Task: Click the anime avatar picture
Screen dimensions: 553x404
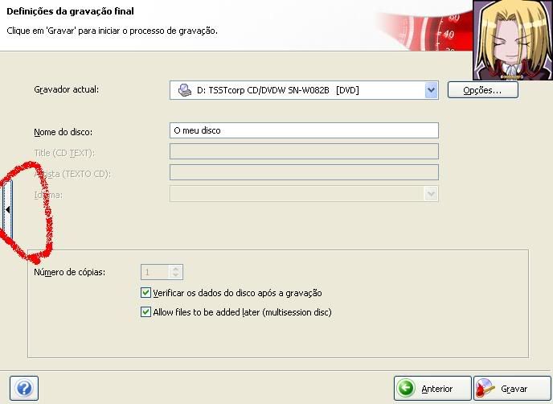Action: (512, 40)
